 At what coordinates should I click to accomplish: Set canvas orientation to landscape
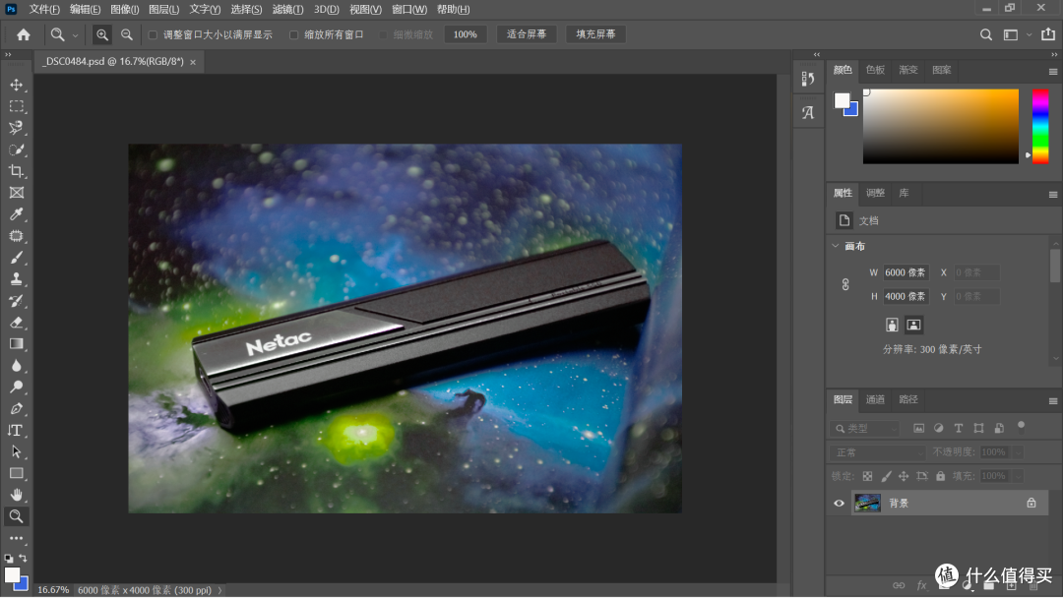point(913,326)
